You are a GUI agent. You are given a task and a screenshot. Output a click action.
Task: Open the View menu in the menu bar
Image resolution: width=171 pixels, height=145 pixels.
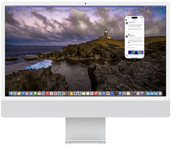(x=20, y=7)
